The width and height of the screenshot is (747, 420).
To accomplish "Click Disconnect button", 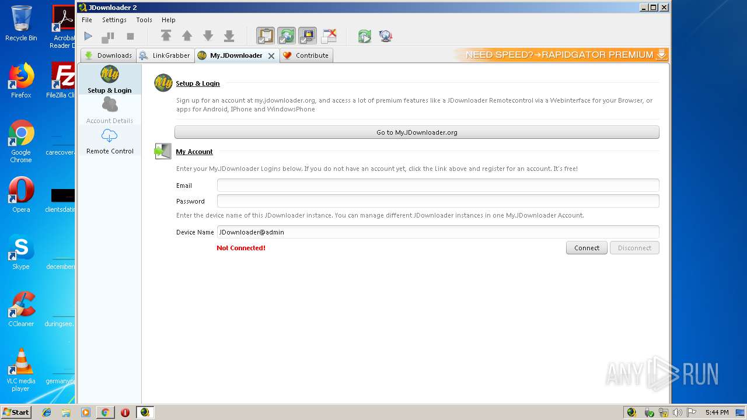I will pos(634,248).
